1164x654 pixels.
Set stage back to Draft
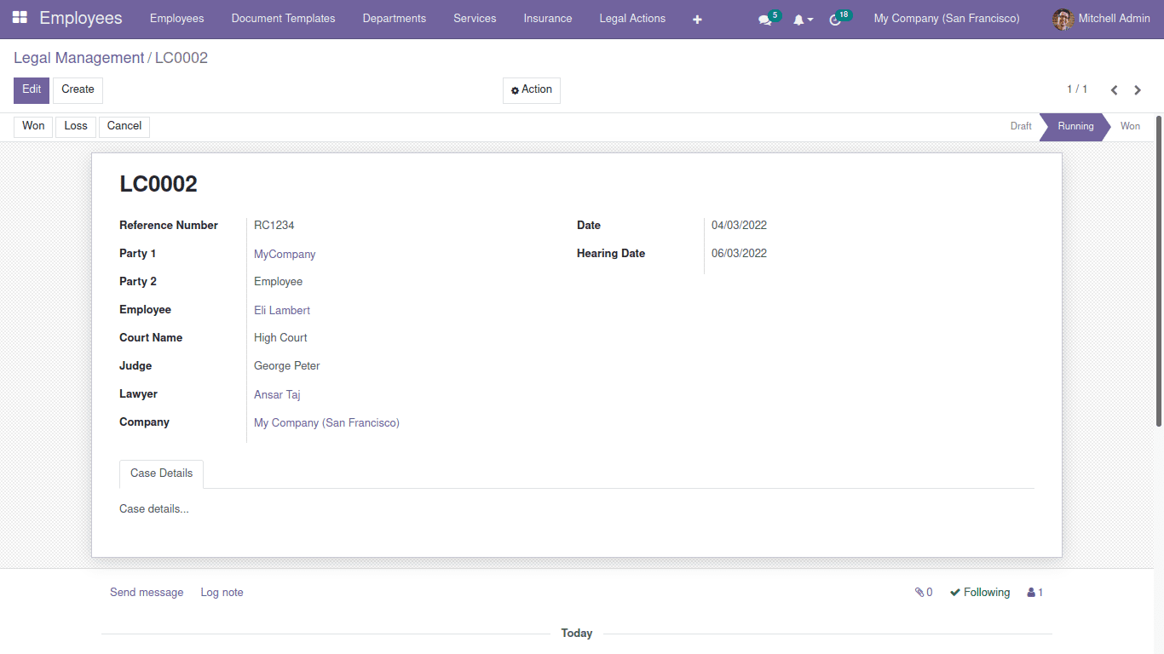1020,126
